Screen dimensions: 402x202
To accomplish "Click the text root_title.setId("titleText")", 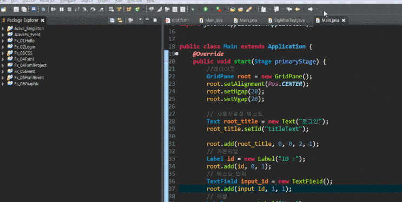I will click(256, 129).
